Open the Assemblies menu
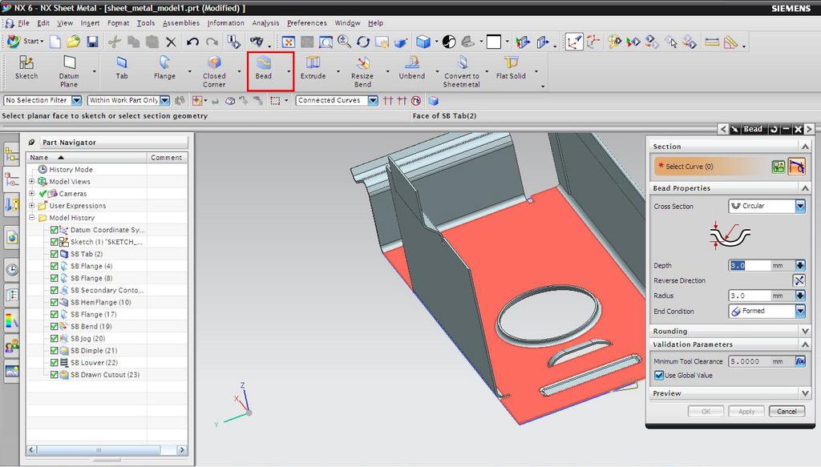821x467 pixels. click(180, 23)
